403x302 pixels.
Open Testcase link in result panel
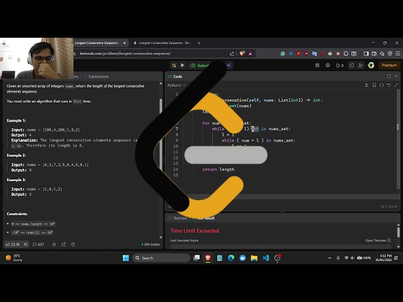pos(378,240)
